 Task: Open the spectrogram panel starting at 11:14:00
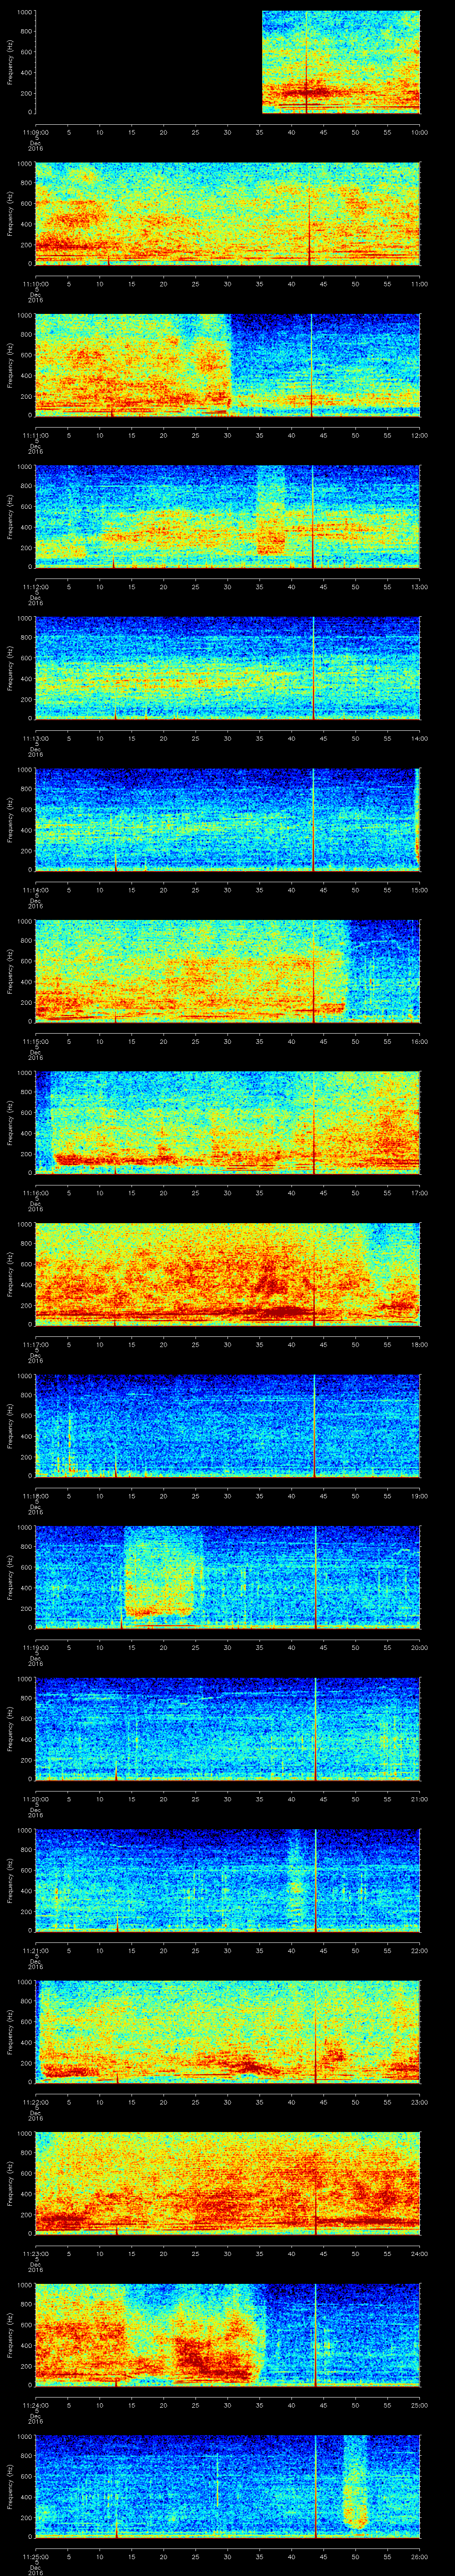tap(228, 820)
